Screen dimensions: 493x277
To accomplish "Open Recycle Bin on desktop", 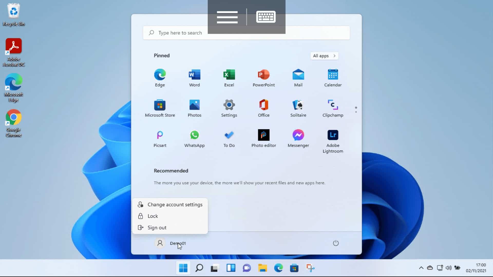I will [14, 15].
